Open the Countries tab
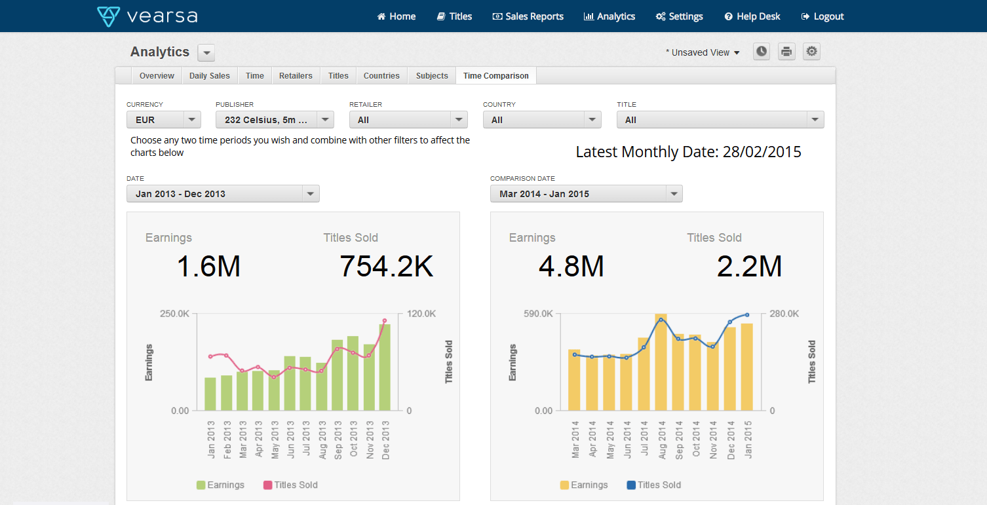This screenshot has width=987, height=505. pos(381,76)
